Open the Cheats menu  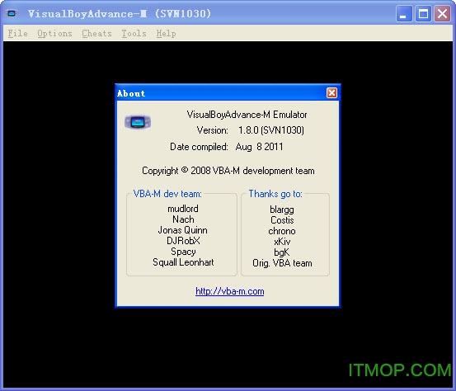(96, 34)
